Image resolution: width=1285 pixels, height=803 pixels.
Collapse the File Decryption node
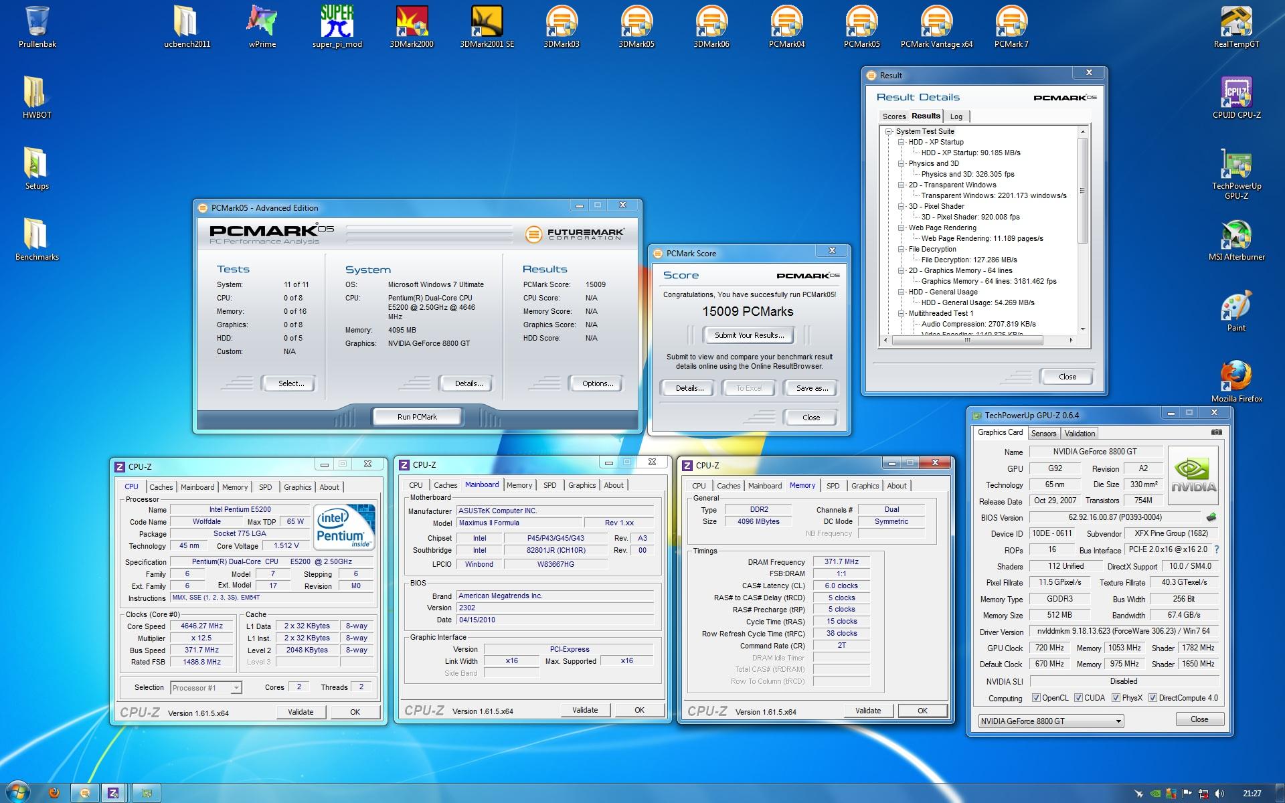coord(902,250)
